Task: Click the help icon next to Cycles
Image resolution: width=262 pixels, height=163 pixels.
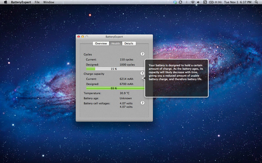Action: click(x=142, y=54)
